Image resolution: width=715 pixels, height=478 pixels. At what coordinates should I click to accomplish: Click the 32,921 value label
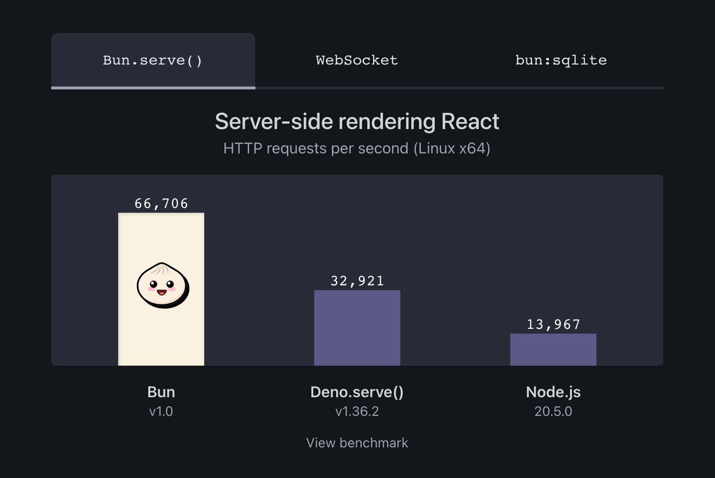pyautogui.click(x=357, y=281)
